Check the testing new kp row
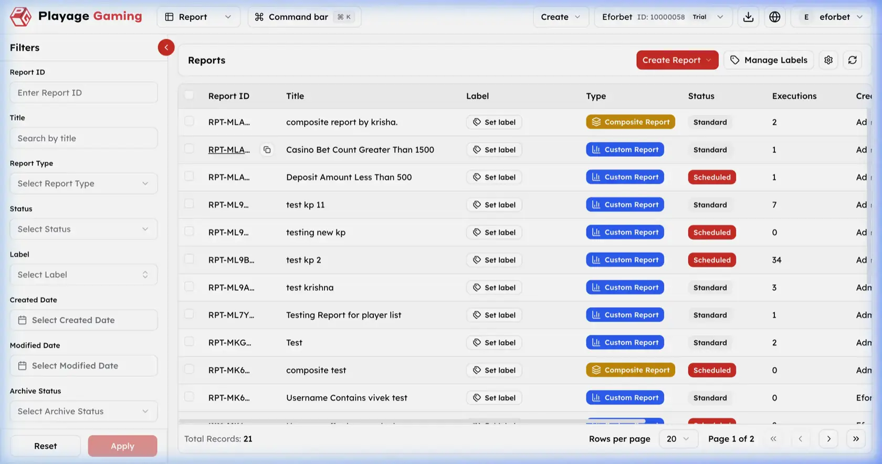 [x=189, y=231]
